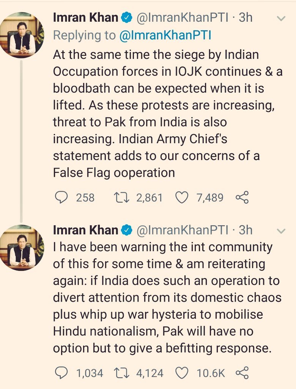The height and width of the screenshot is (389, 296).
Task: View the first tweet's profile picture
Action: (22, 35)
